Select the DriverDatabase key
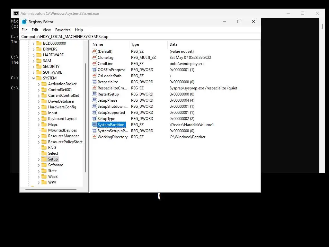Viewport: 329px width, 247px height. pyautogui.click(x=61, y=101)
